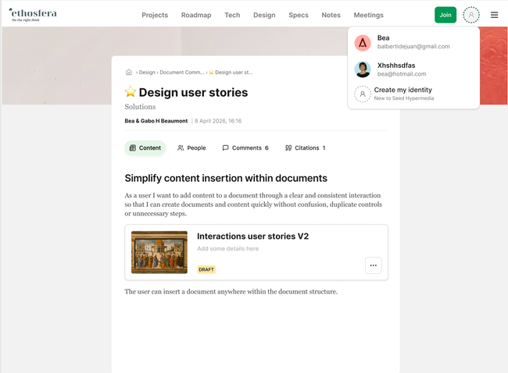
Task: Click the Create my identity person icon
Action: [363, 94]
